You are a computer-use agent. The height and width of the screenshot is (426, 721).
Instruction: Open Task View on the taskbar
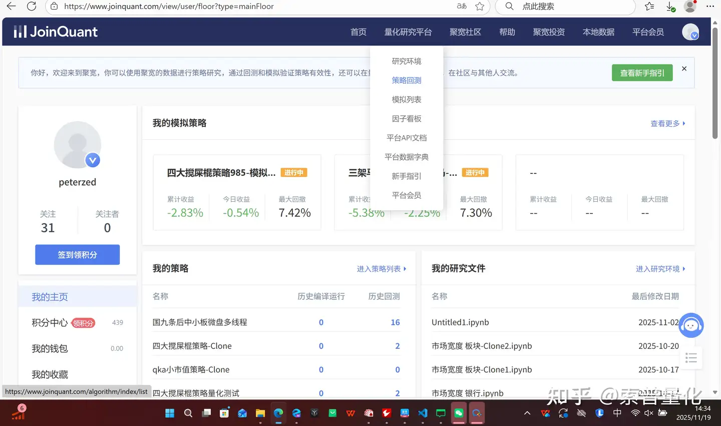tap(206, 413)
